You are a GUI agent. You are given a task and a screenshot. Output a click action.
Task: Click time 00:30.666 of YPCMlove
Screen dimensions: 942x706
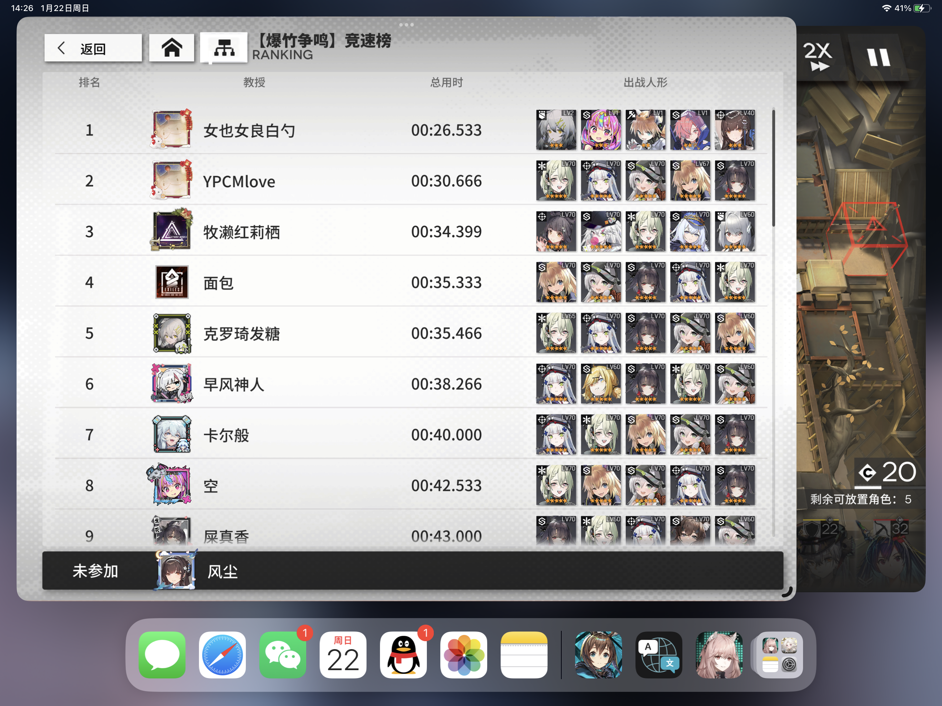pyautogui.click(x=446, y=181)
